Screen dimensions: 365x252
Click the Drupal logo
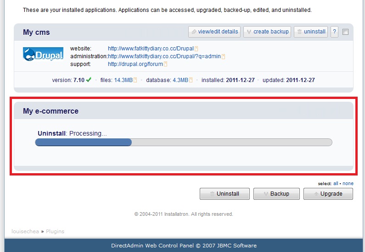click(x=43, y=54)
